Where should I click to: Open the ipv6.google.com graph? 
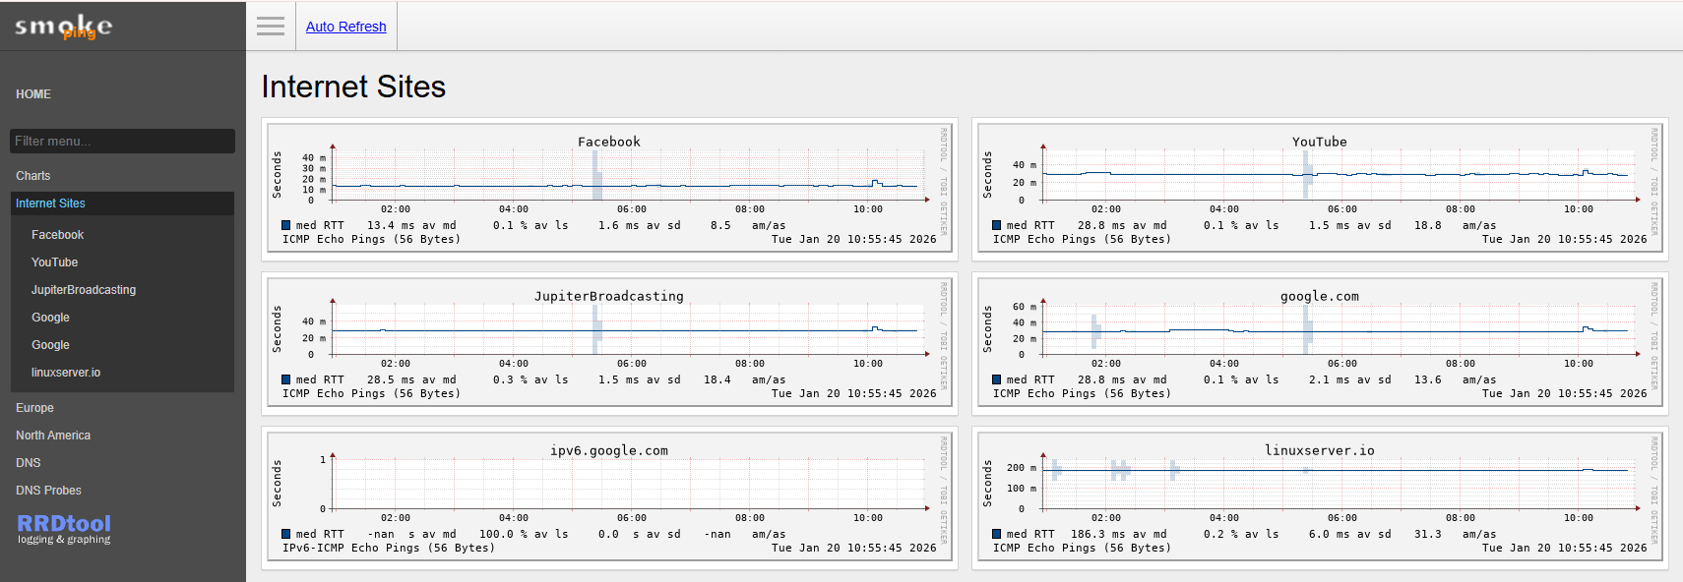pos(609,498)
